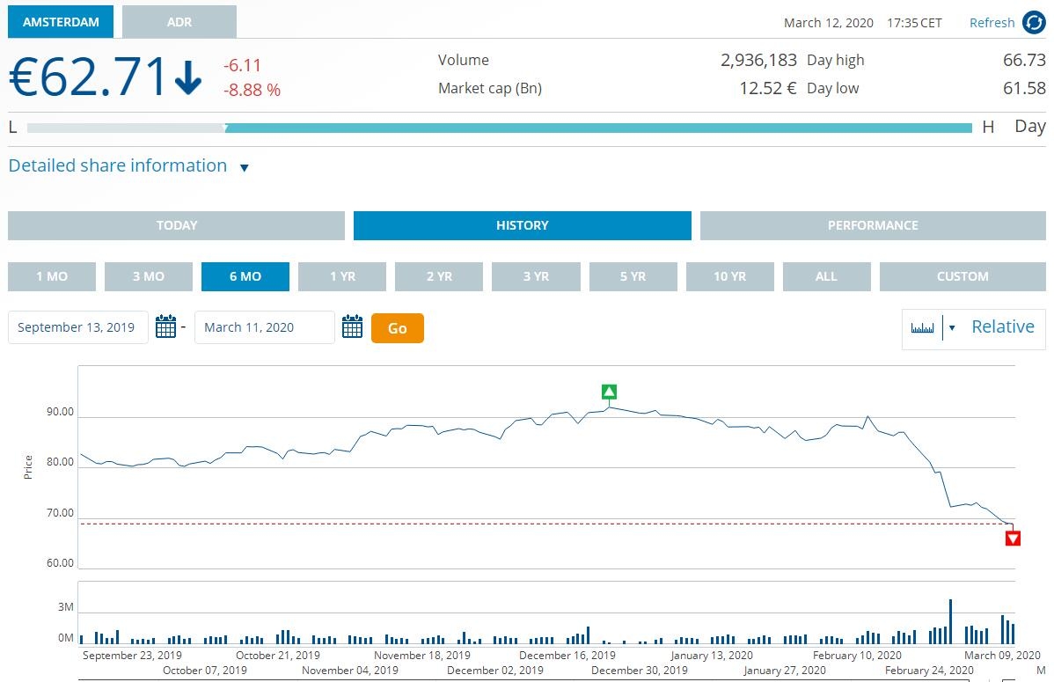Screen dimensions: 1054x682
Task: Select the 1 YR time range
Action: 342,276
